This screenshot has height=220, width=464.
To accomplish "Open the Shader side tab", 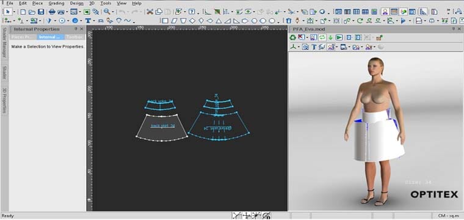I will tap(4, 73).
